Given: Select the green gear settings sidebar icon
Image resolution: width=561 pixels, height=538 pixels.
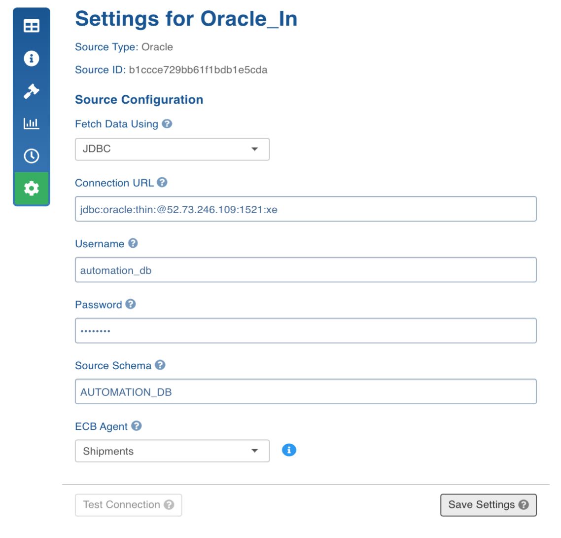Looking at the screenshot, I should [32, 189].
